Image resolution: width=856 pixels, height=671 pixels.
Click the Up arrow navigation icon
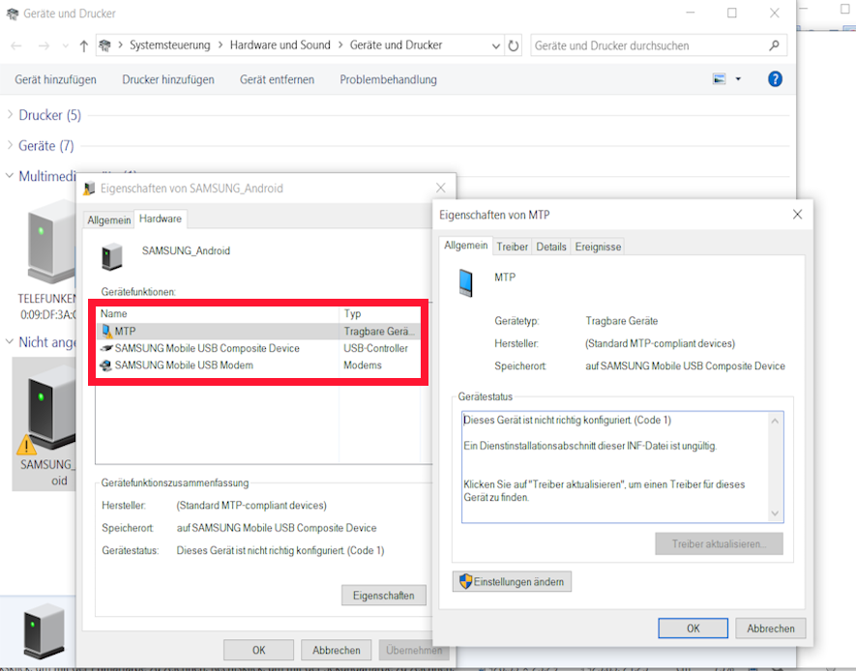[x=84, y=45]
